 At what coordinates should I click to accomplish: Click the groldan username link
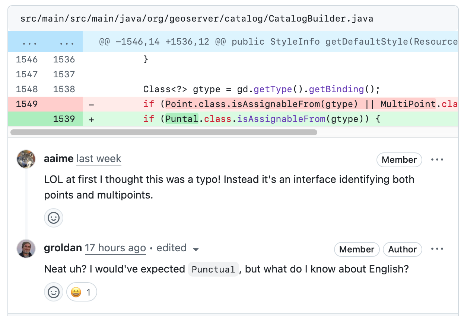(x=63, y=248)
